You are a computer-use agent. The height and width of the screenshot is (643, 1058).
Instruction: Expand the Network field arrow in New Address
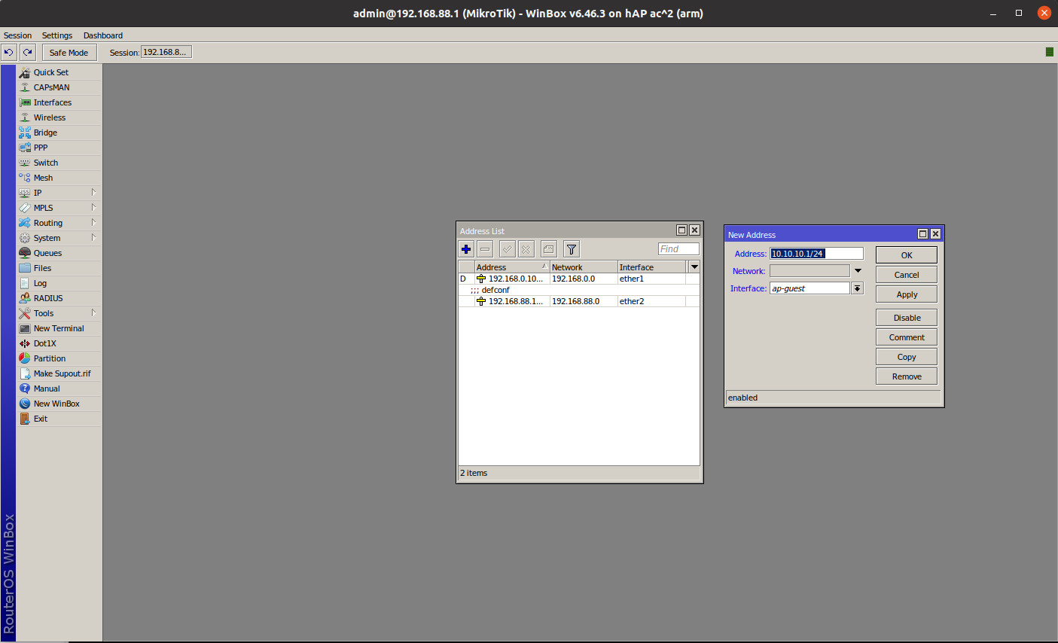click(x=858, y=271)
